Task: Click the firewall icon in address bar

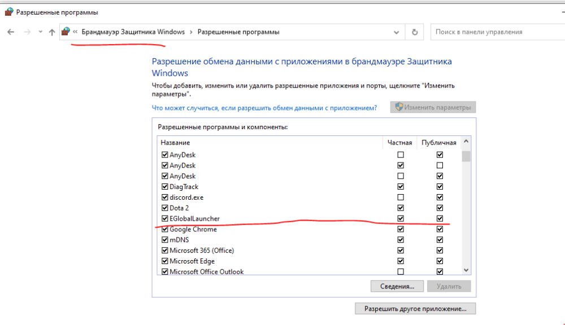Action: click(66, 32)
